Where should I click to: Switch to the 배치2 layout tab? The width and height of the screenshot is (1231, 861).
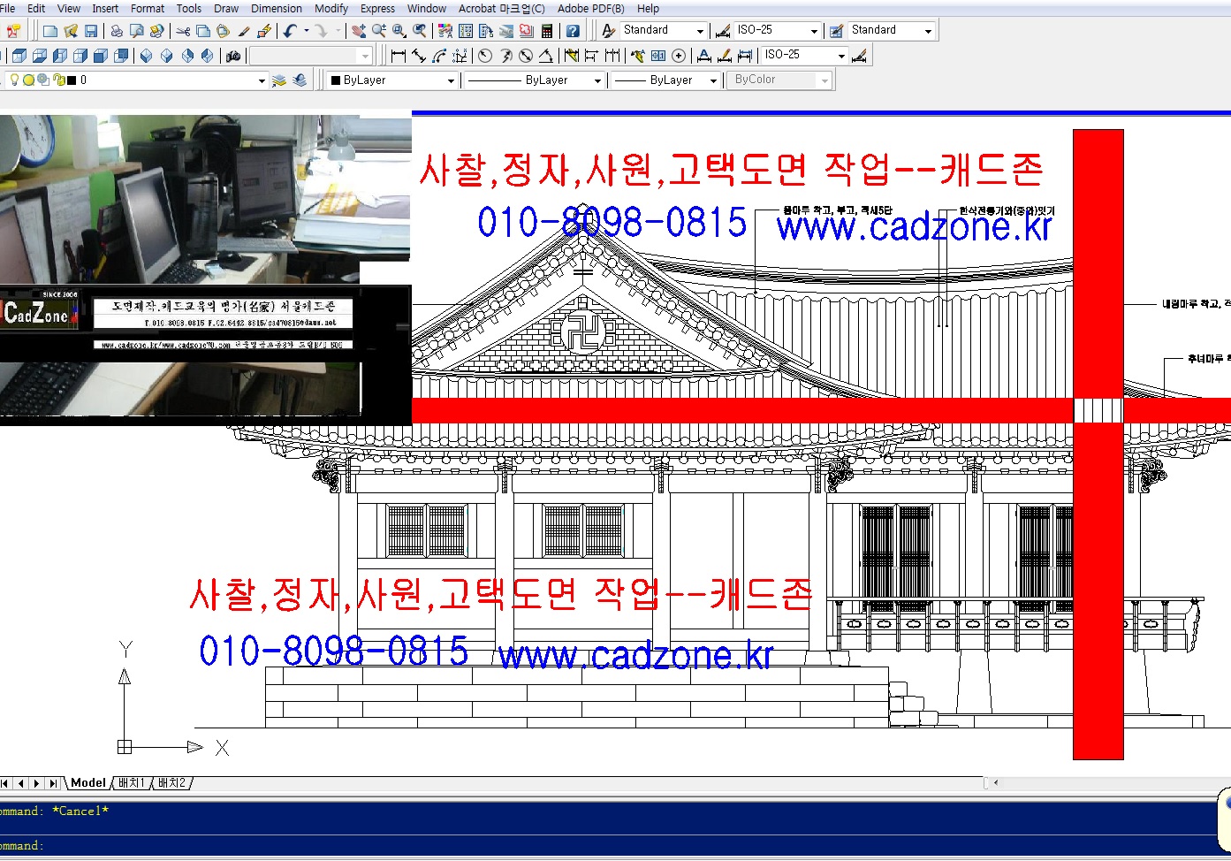(x=172, y=783)
